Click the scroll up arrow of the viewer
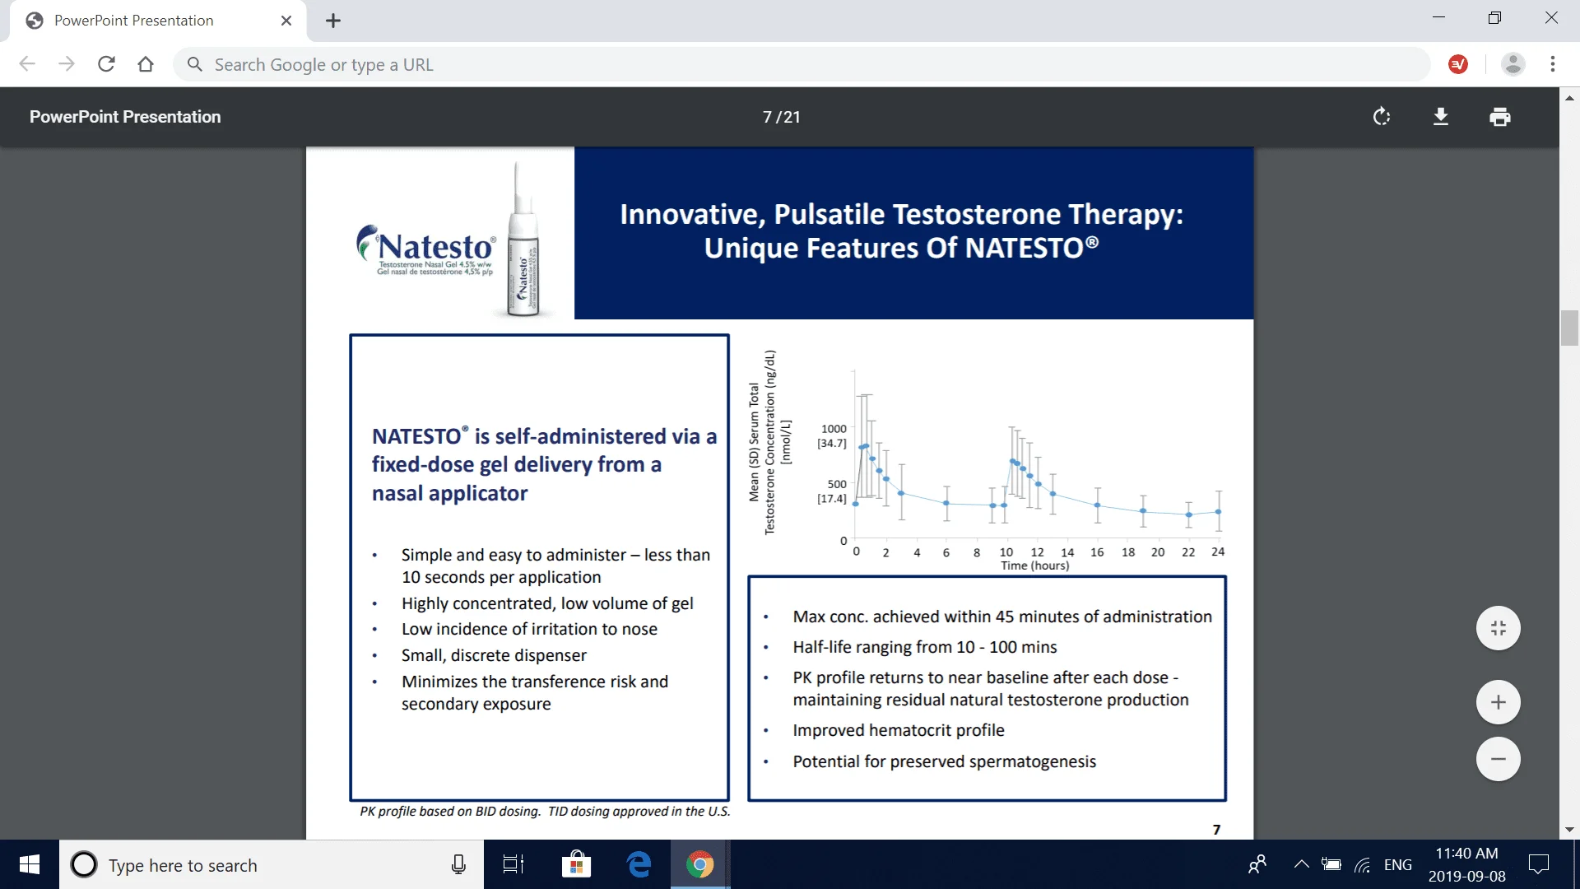Viewport: 1580px width, 889px height. point(1569,97)
